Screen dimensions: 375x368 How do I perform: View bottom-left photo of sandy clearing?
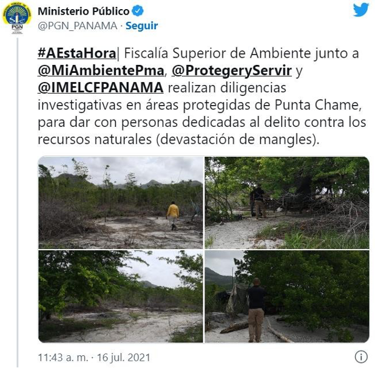click(x=121, y=296)
